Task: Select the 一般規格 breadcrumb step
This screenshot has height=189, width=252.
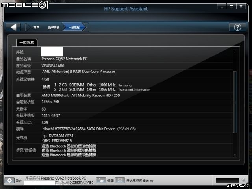Action: 74,27
